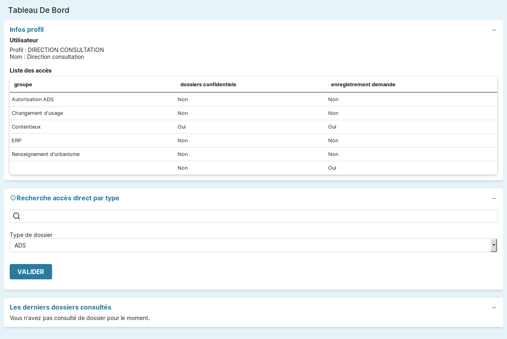Select the Renseignement d'urbanisme row

pos(46,154)
